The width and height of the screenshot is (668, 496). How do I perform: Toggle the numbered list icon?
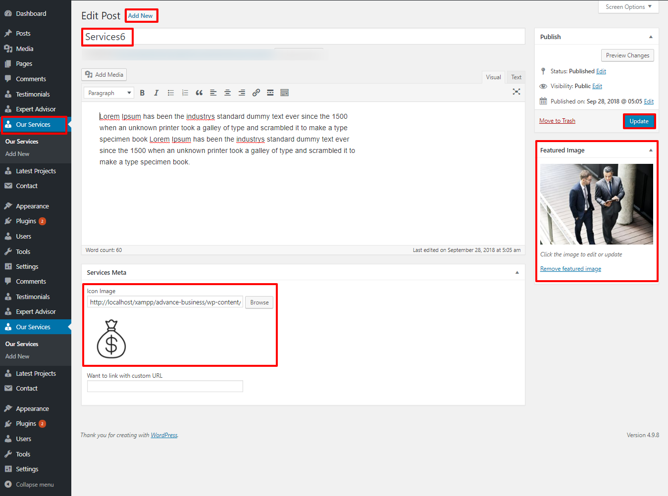pyautogui.click(x=185, y=93)
